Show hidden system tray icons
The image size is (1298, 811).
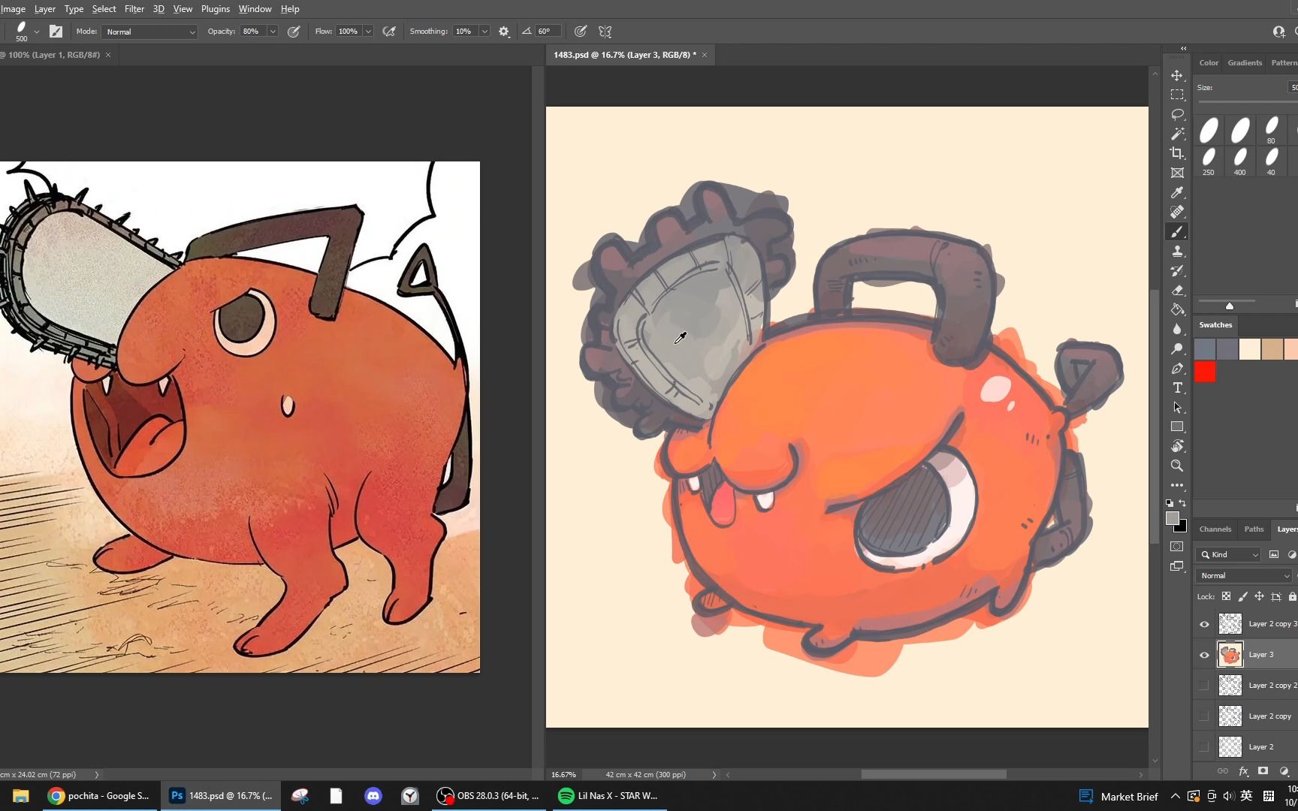pyautogui.click(x=1175, y=796)
